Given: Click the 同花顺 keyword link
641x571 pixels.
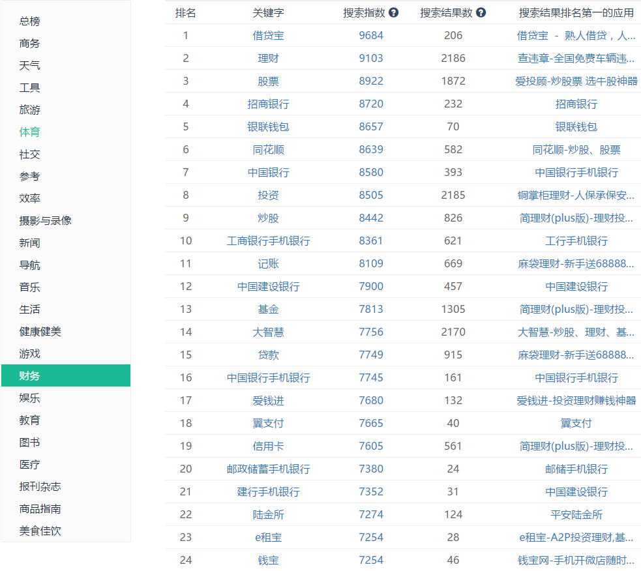Looking at the screenshot, I should tap(268, 150).
